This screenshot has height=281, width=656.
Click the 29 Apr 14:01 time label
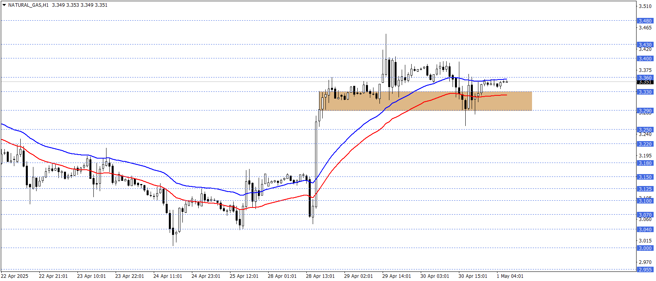[x=397, y=276]
